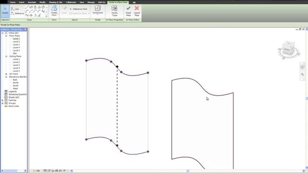This screenshot has width=308, height=173.
Task: Open the East elevation view
Action: pos(15,80)
